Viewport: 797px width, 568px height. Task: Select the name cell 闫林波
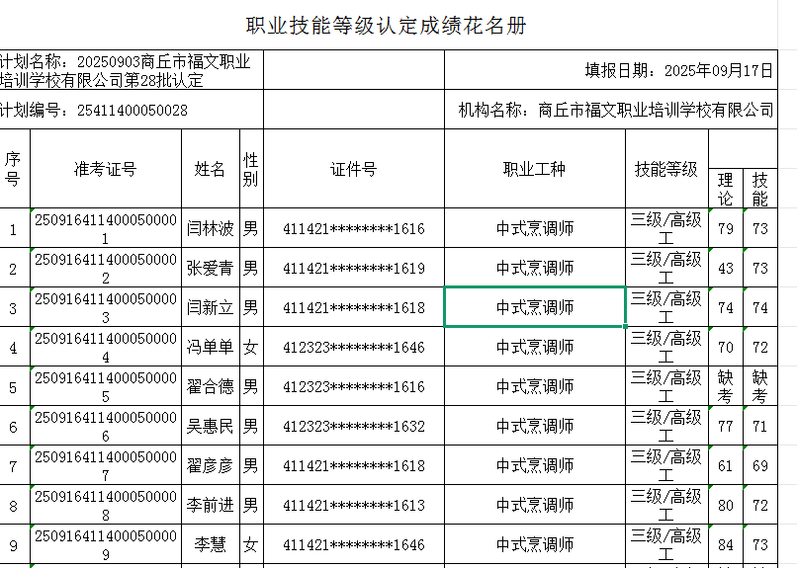211,229
